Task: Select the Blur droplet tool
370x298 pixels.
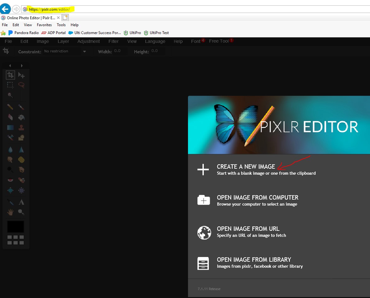Action: [x=10, y=149]
